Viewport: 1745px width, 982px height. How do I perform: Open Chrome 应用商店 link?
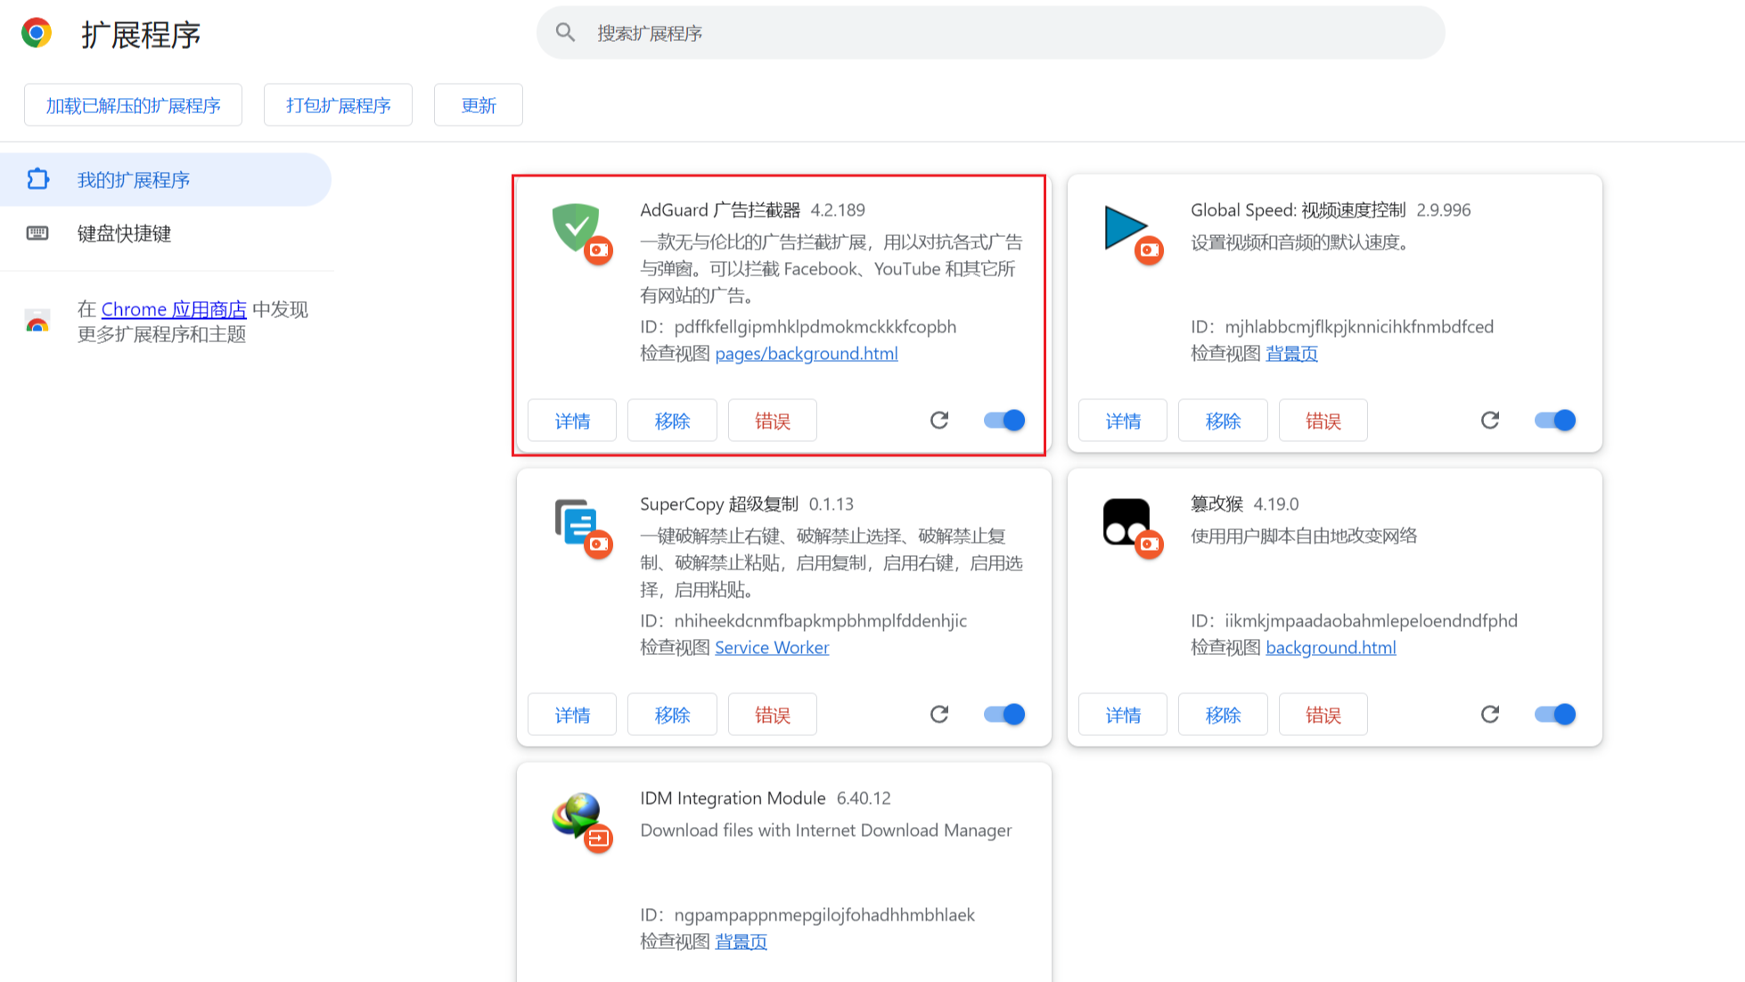click(174, 309)
